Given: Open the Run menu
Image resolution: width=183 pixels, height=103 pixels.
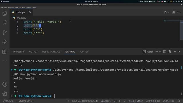Looking at the screenshot, I should coord(23,7).
